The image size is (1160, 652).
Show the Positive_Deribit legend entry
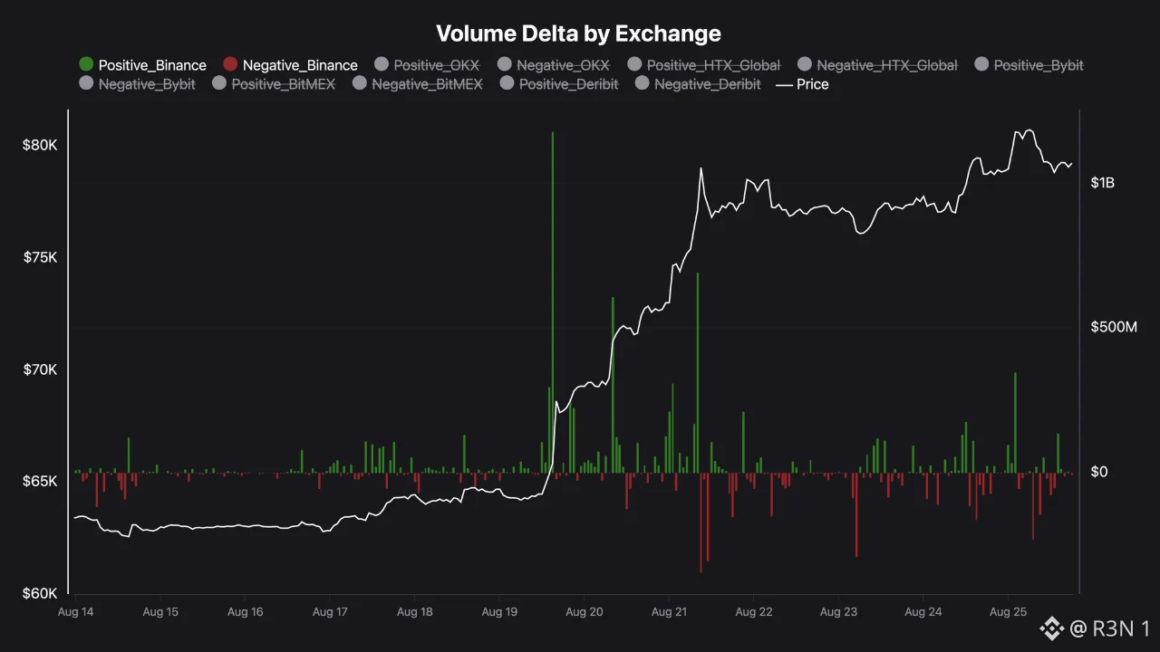559,84
